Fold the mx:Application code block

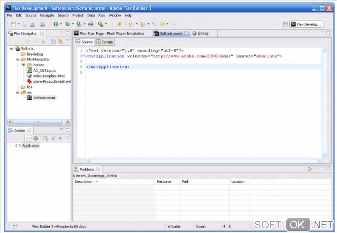click(84, 56)
